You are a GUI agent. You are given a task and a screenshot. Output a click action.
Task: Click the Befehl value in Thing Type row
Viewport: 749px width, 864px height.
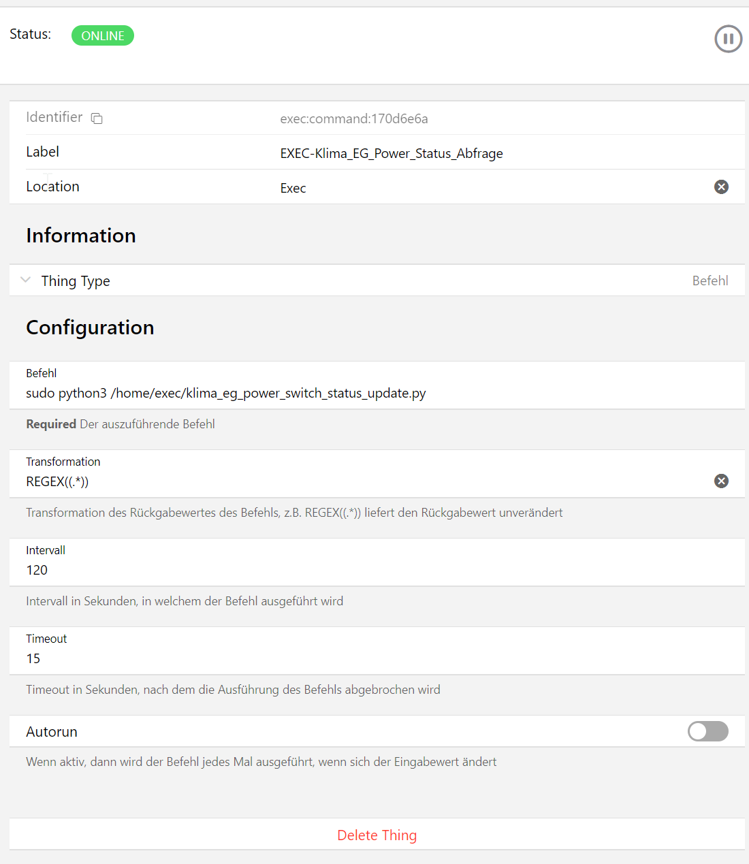pos(710,281)
